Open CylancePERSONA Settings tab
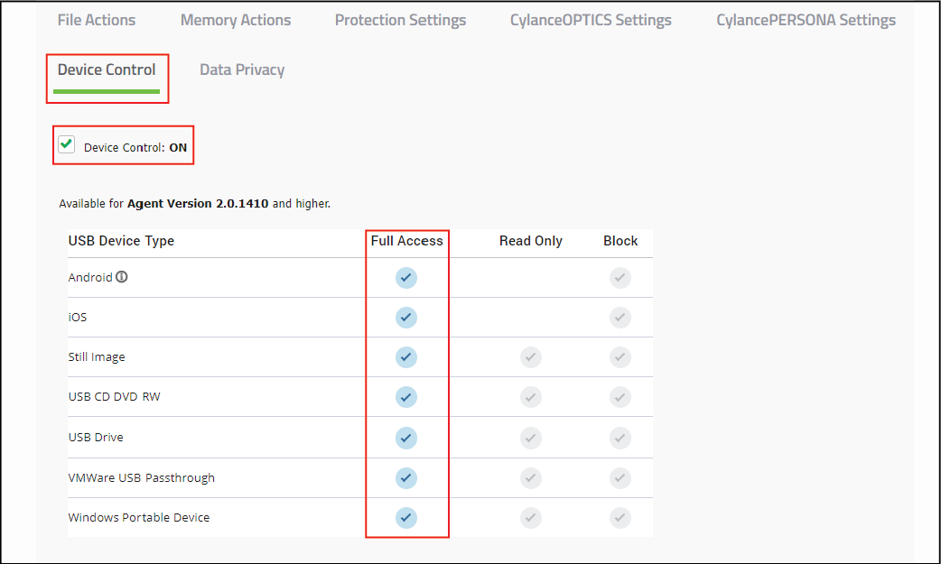Viewport: 941px width, 564px height. point(806,20)
